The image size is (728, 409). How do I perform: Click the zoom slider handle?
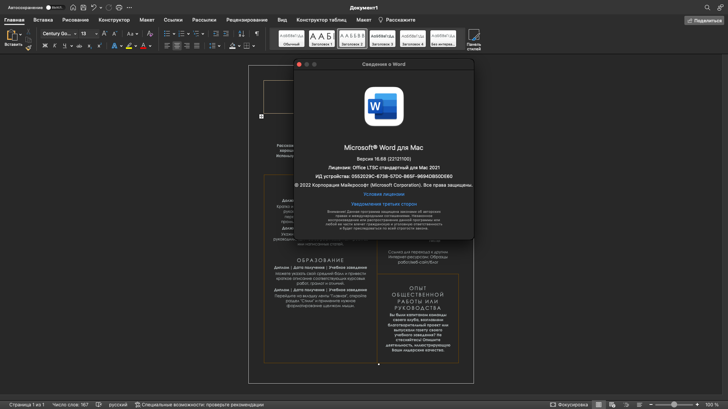[674, 404]
